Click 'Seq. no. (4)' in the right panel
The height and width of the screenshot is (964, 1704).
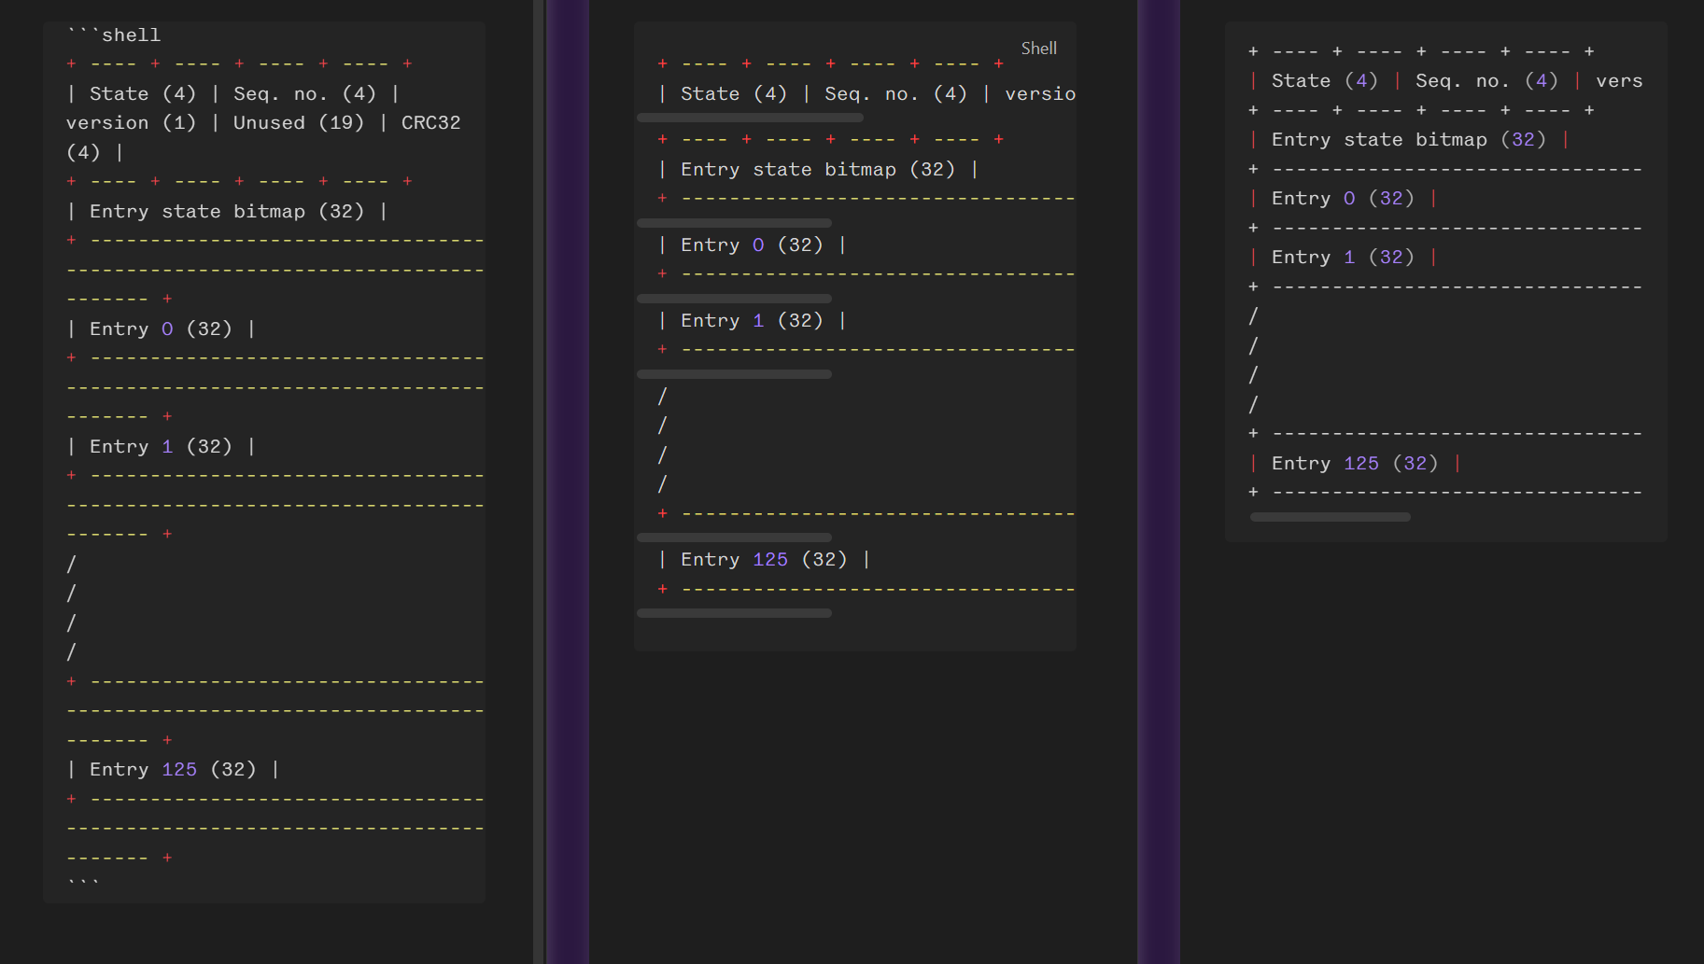(x=1486, y=80)
